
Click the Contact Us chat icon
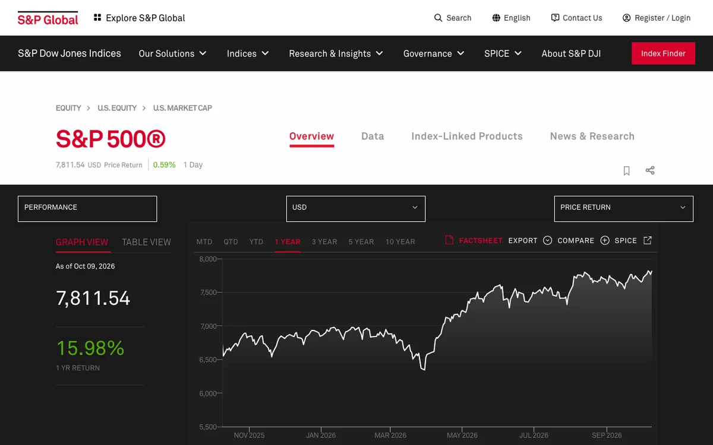point(555,18)
